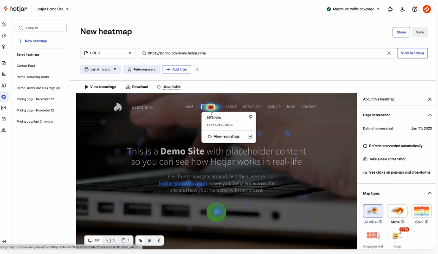Image resolution: width=438 pixels, height=254 pixels.
Task: Open the Home icon in left sidebar
Action: click(4, 24)
